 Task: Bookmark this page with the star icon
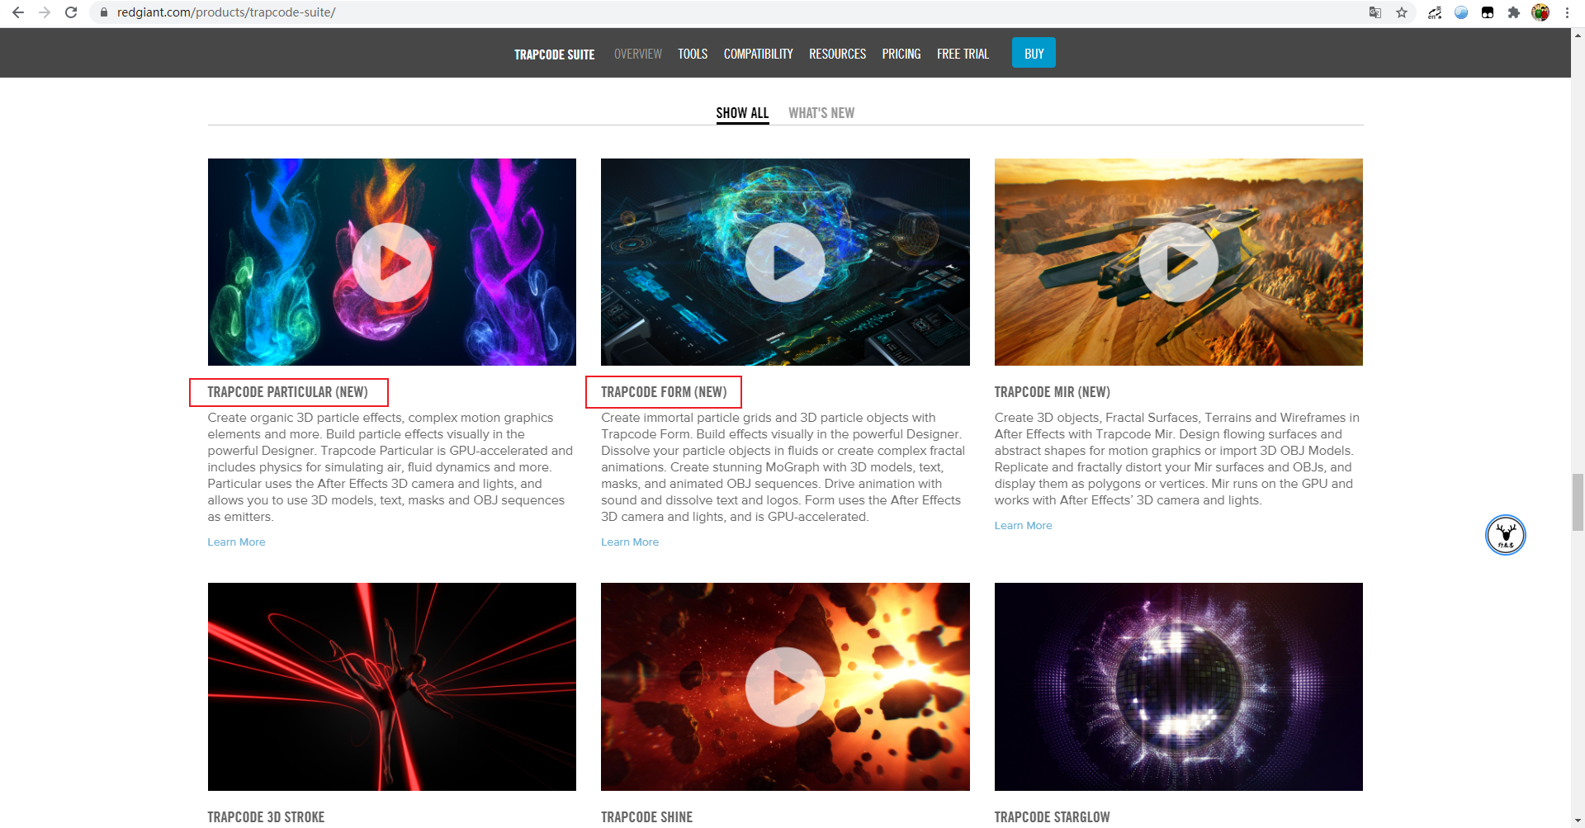point(1402,12)
